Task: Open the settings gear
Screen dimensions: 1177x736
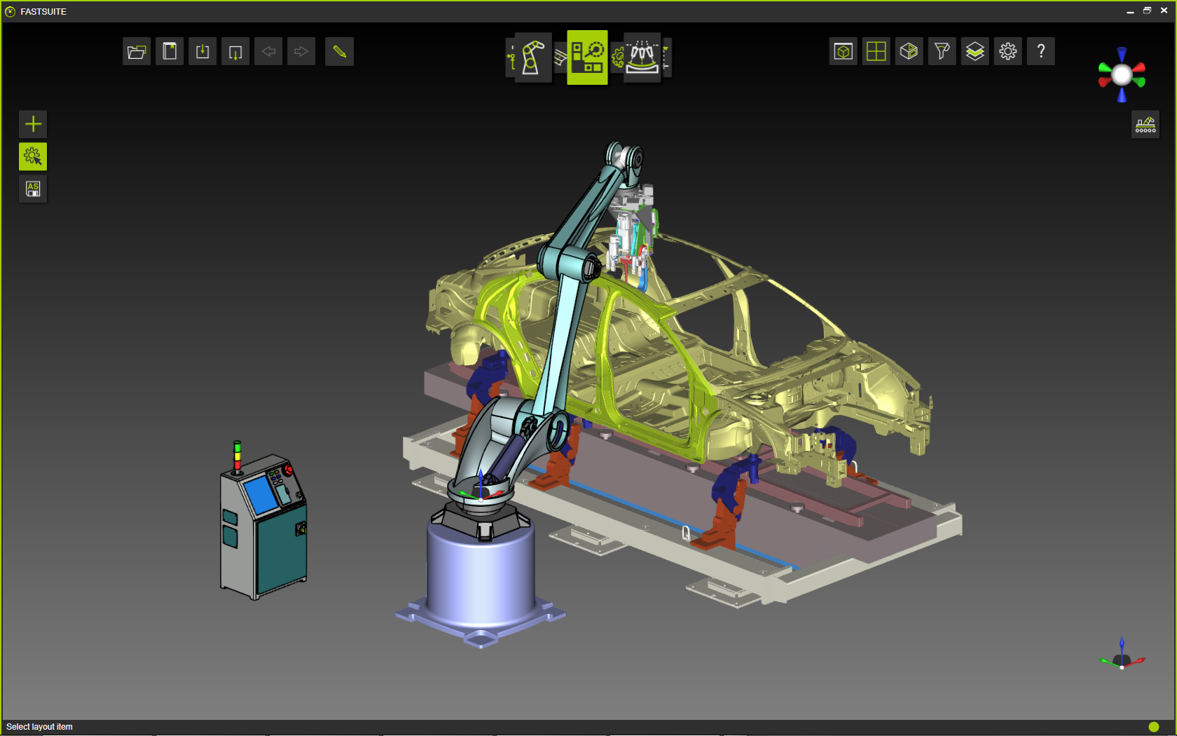Action: [1008, 52]
